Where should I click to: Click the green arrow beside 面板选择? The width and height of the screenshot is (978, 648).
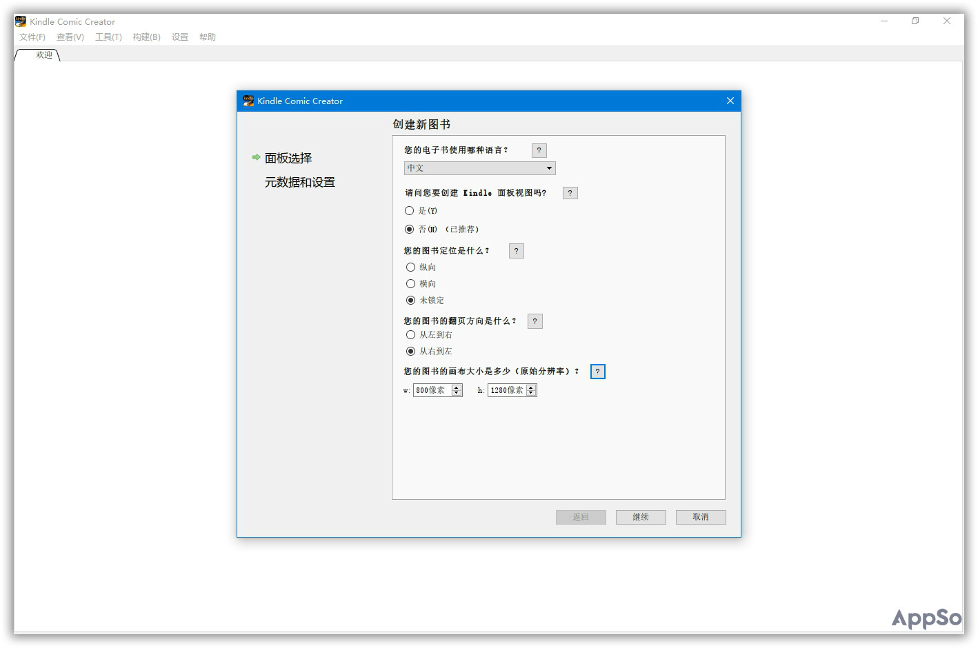point(256,157)
